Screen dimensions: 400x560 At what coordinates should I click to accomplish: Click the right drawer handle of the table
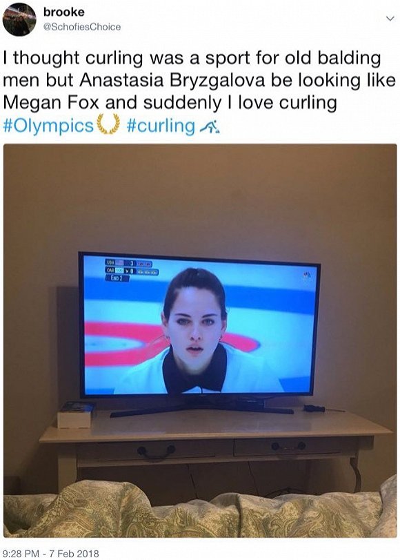(288, 446)
